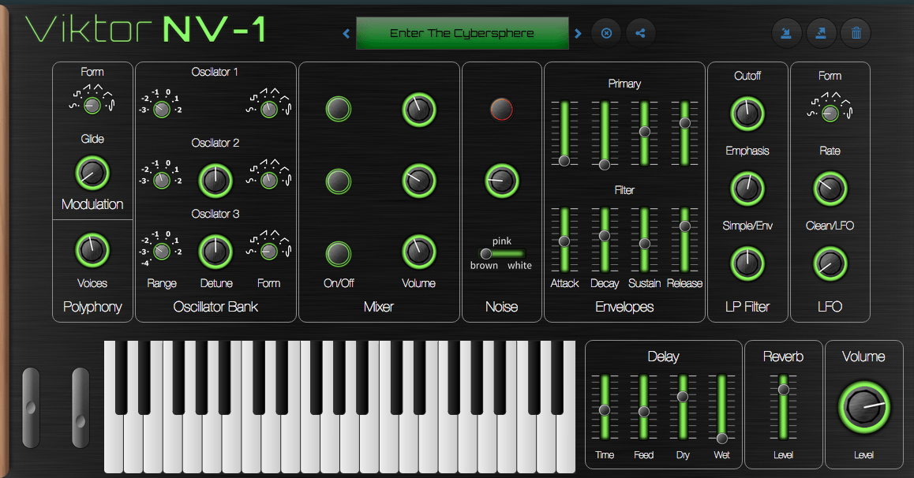Image resolution: width=914 pixels, height=478 pixels.
Task: Play the first black key on the keyboard
Action: (x=122, y=377)
